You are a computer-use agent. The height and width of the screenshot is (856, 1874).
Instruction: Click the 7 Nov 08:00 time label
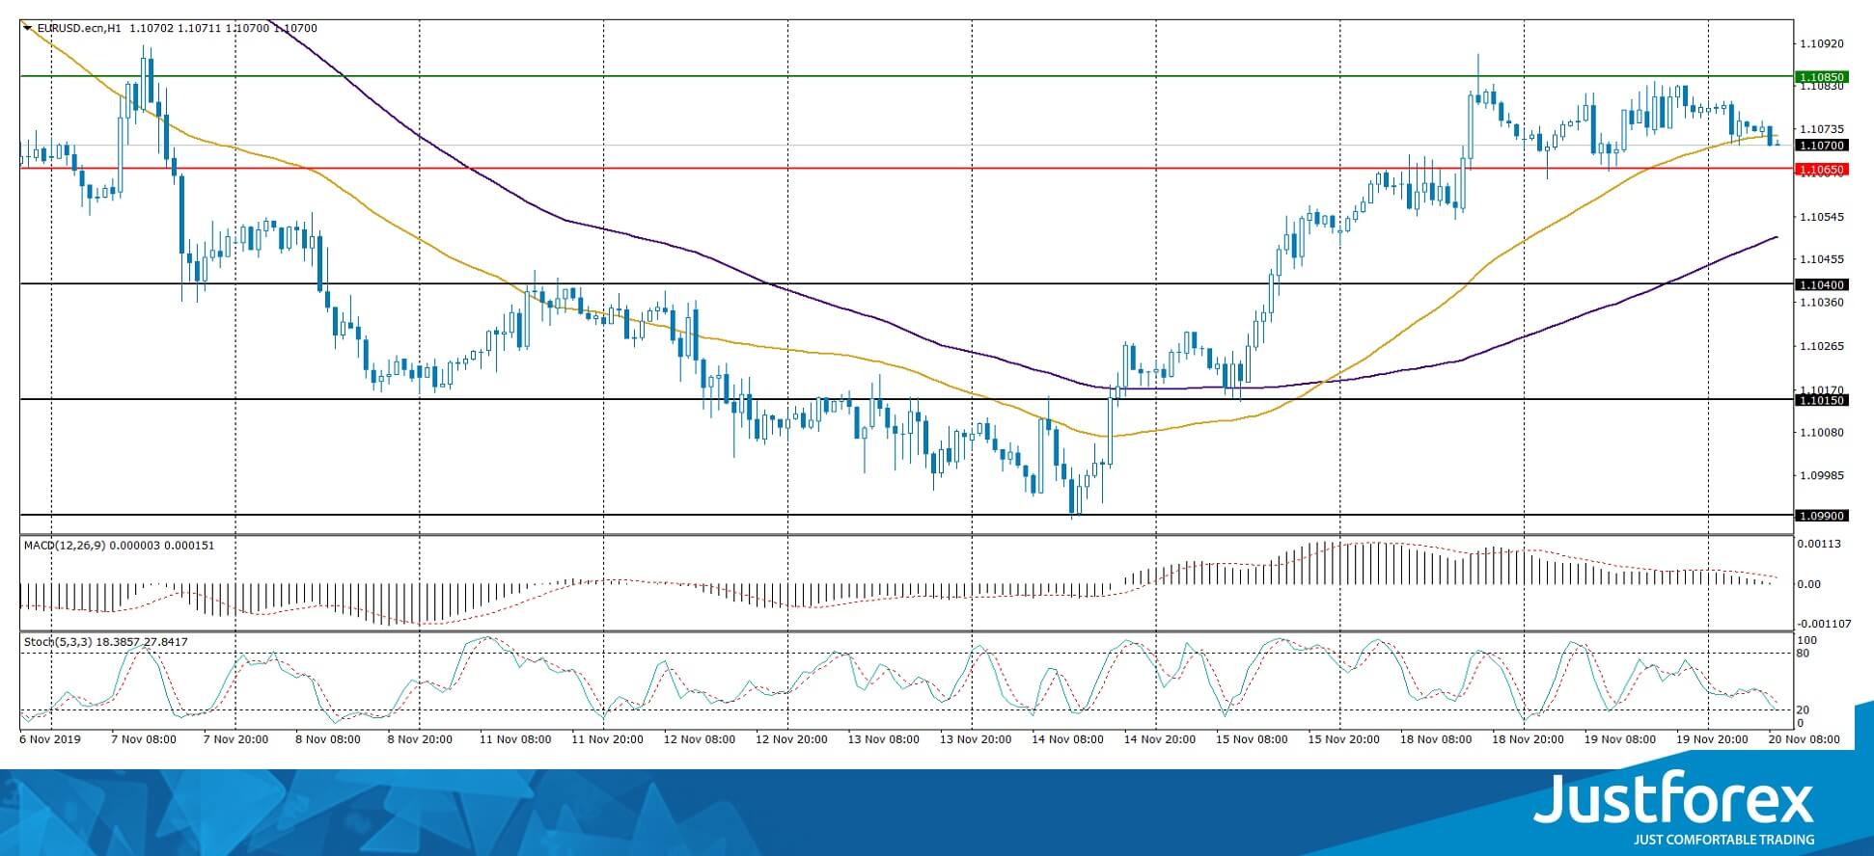tap(145, 739)
